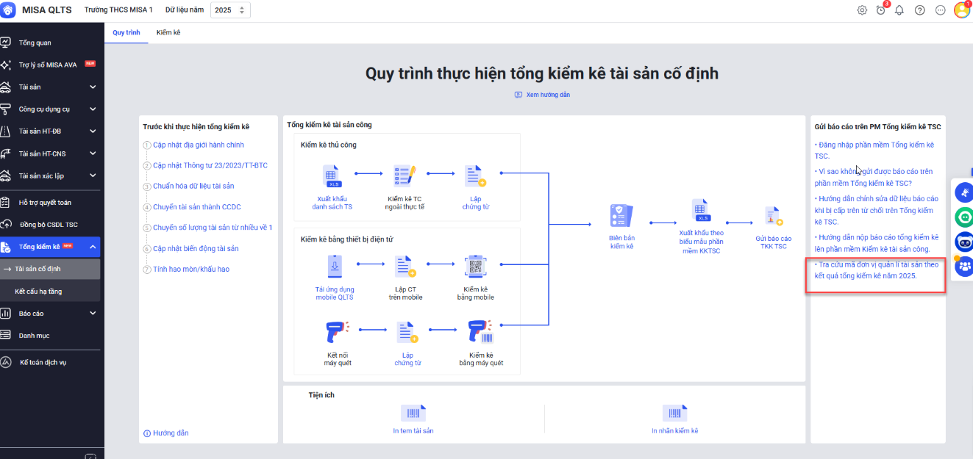
Task: Select Kết cấu hạ tầng tree item
Action: point(38,292)
